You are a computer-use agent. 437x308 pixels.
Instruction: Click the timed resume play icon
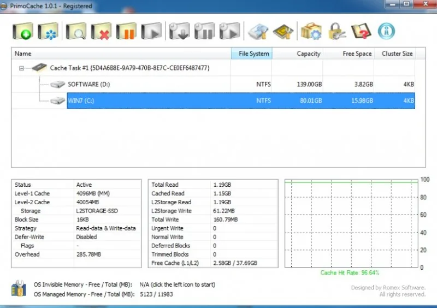[x=229, y=31]
